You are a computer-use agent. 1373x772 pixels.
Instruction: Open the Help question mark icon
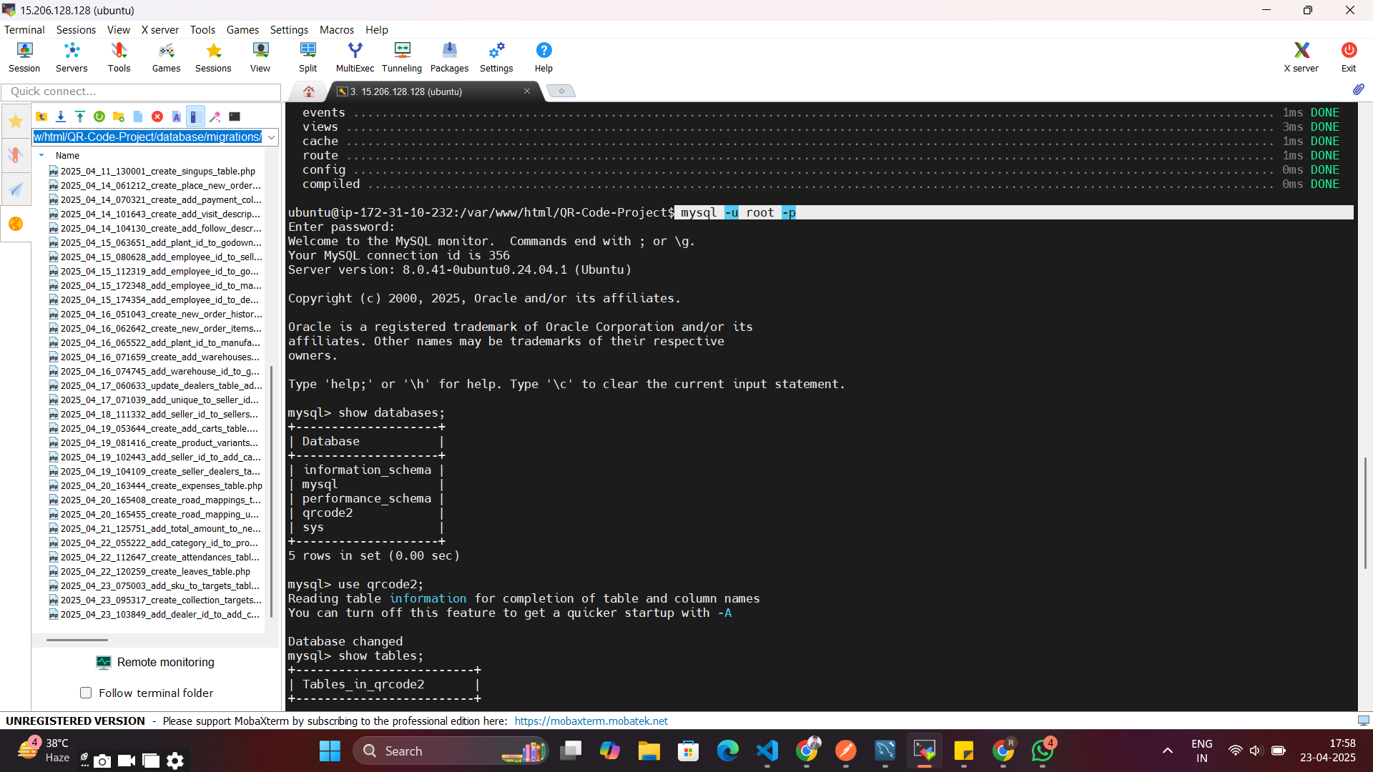click(x=543, y=57)
